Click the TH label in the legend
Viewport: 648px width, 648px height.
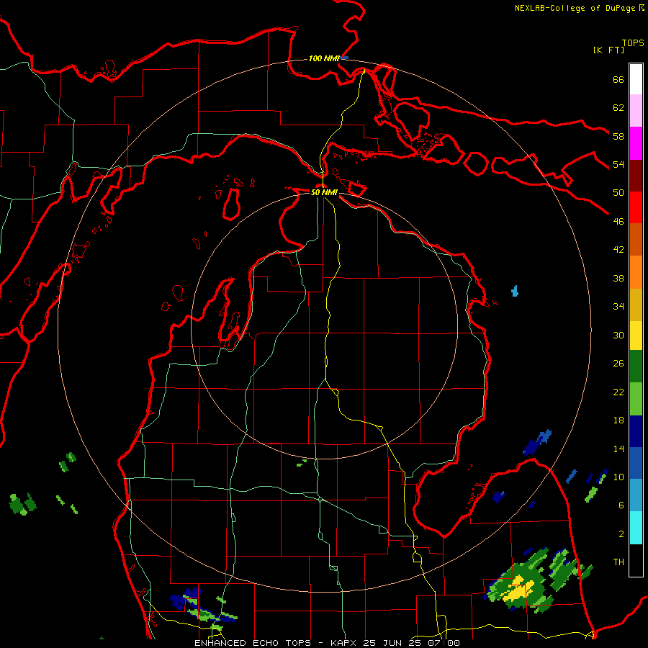tap(618, 562)
